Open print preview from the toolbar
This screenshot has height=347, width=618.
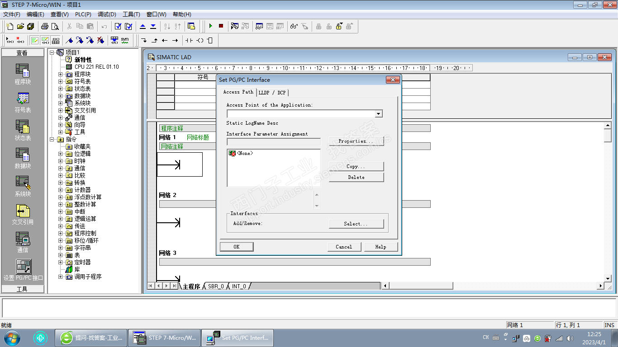(55, 26)
